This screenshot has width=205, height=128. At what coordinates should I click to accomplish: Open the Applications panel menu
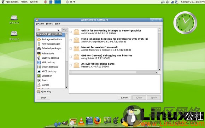click(12, 2)
